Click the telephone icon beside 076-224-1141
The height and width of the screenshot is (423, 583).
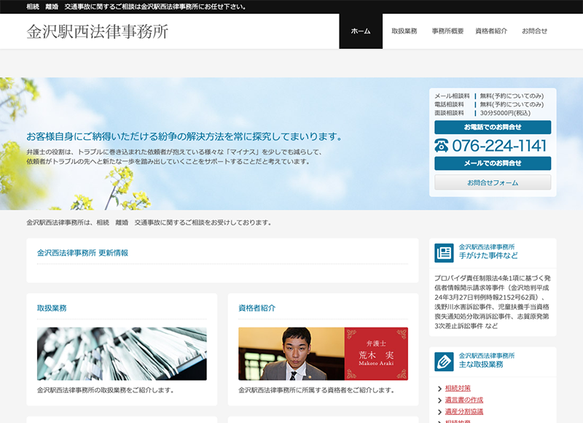click(x=442, y=145)
